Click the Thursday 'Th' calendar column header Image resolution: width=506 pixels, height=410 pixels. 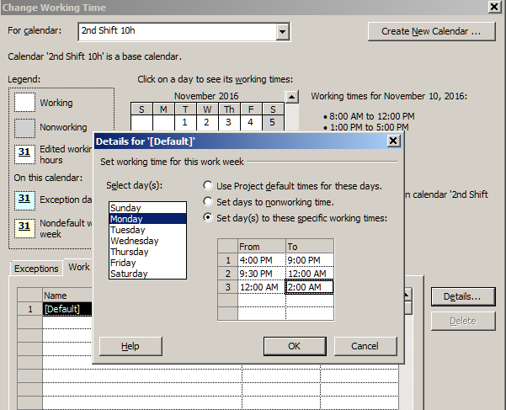click(229, 109)
